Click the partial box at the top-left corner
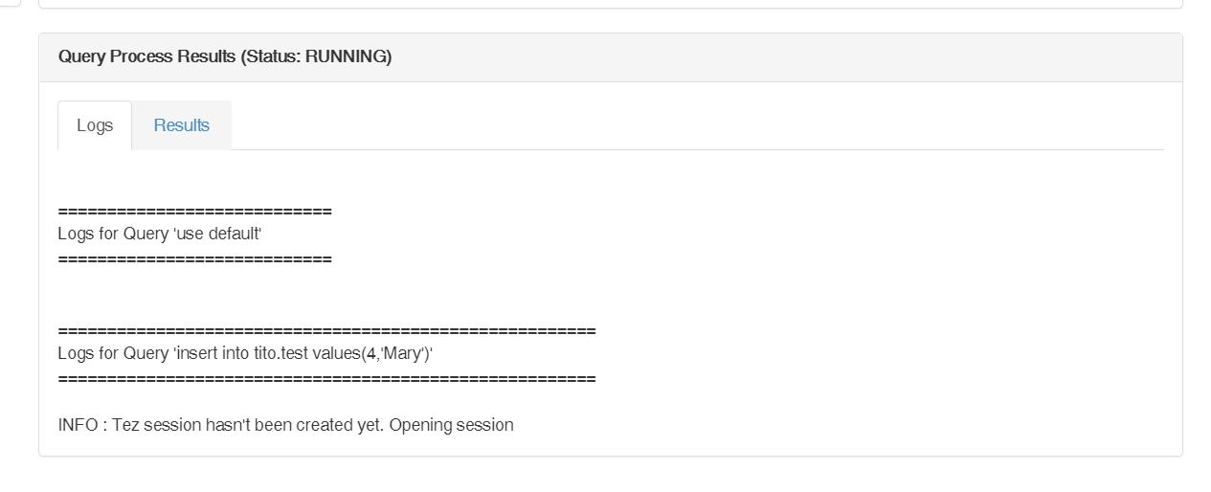The width and height of the screenshot is (1211, 492). click(x=10, y=3)
